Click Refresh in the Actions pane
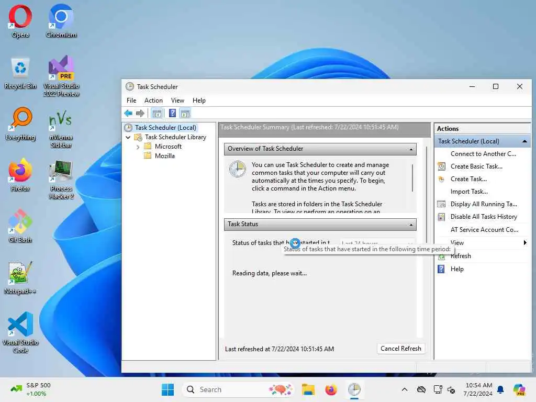 click(461, 256)
